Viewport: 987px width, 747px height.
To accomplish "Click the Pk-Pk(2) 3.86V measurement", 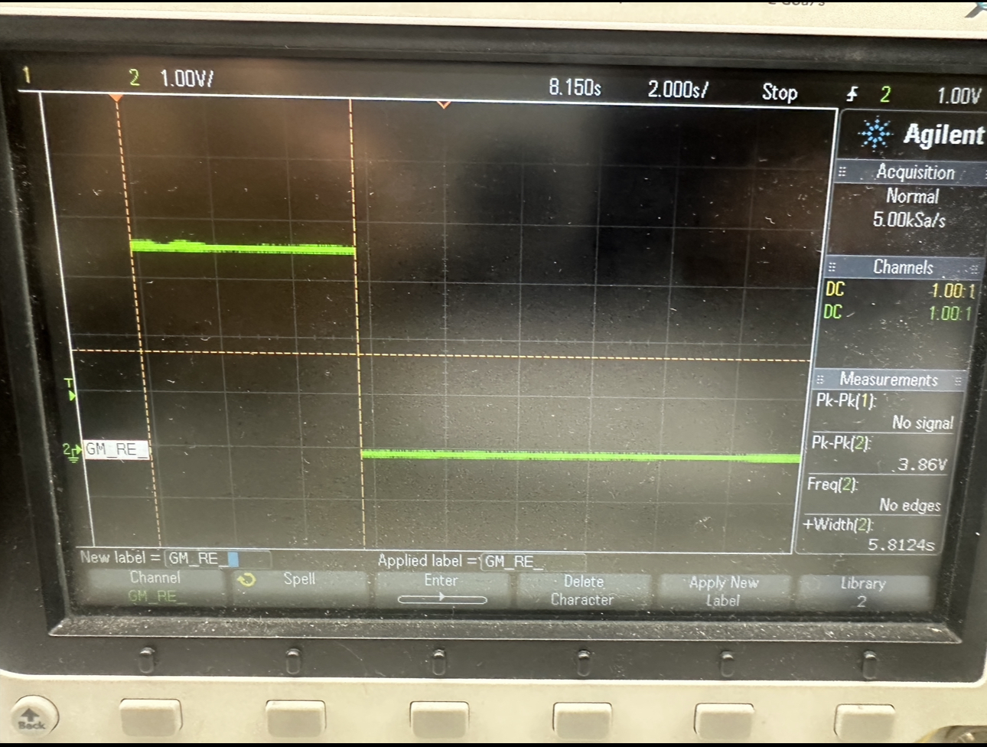I will pos(880,454).
